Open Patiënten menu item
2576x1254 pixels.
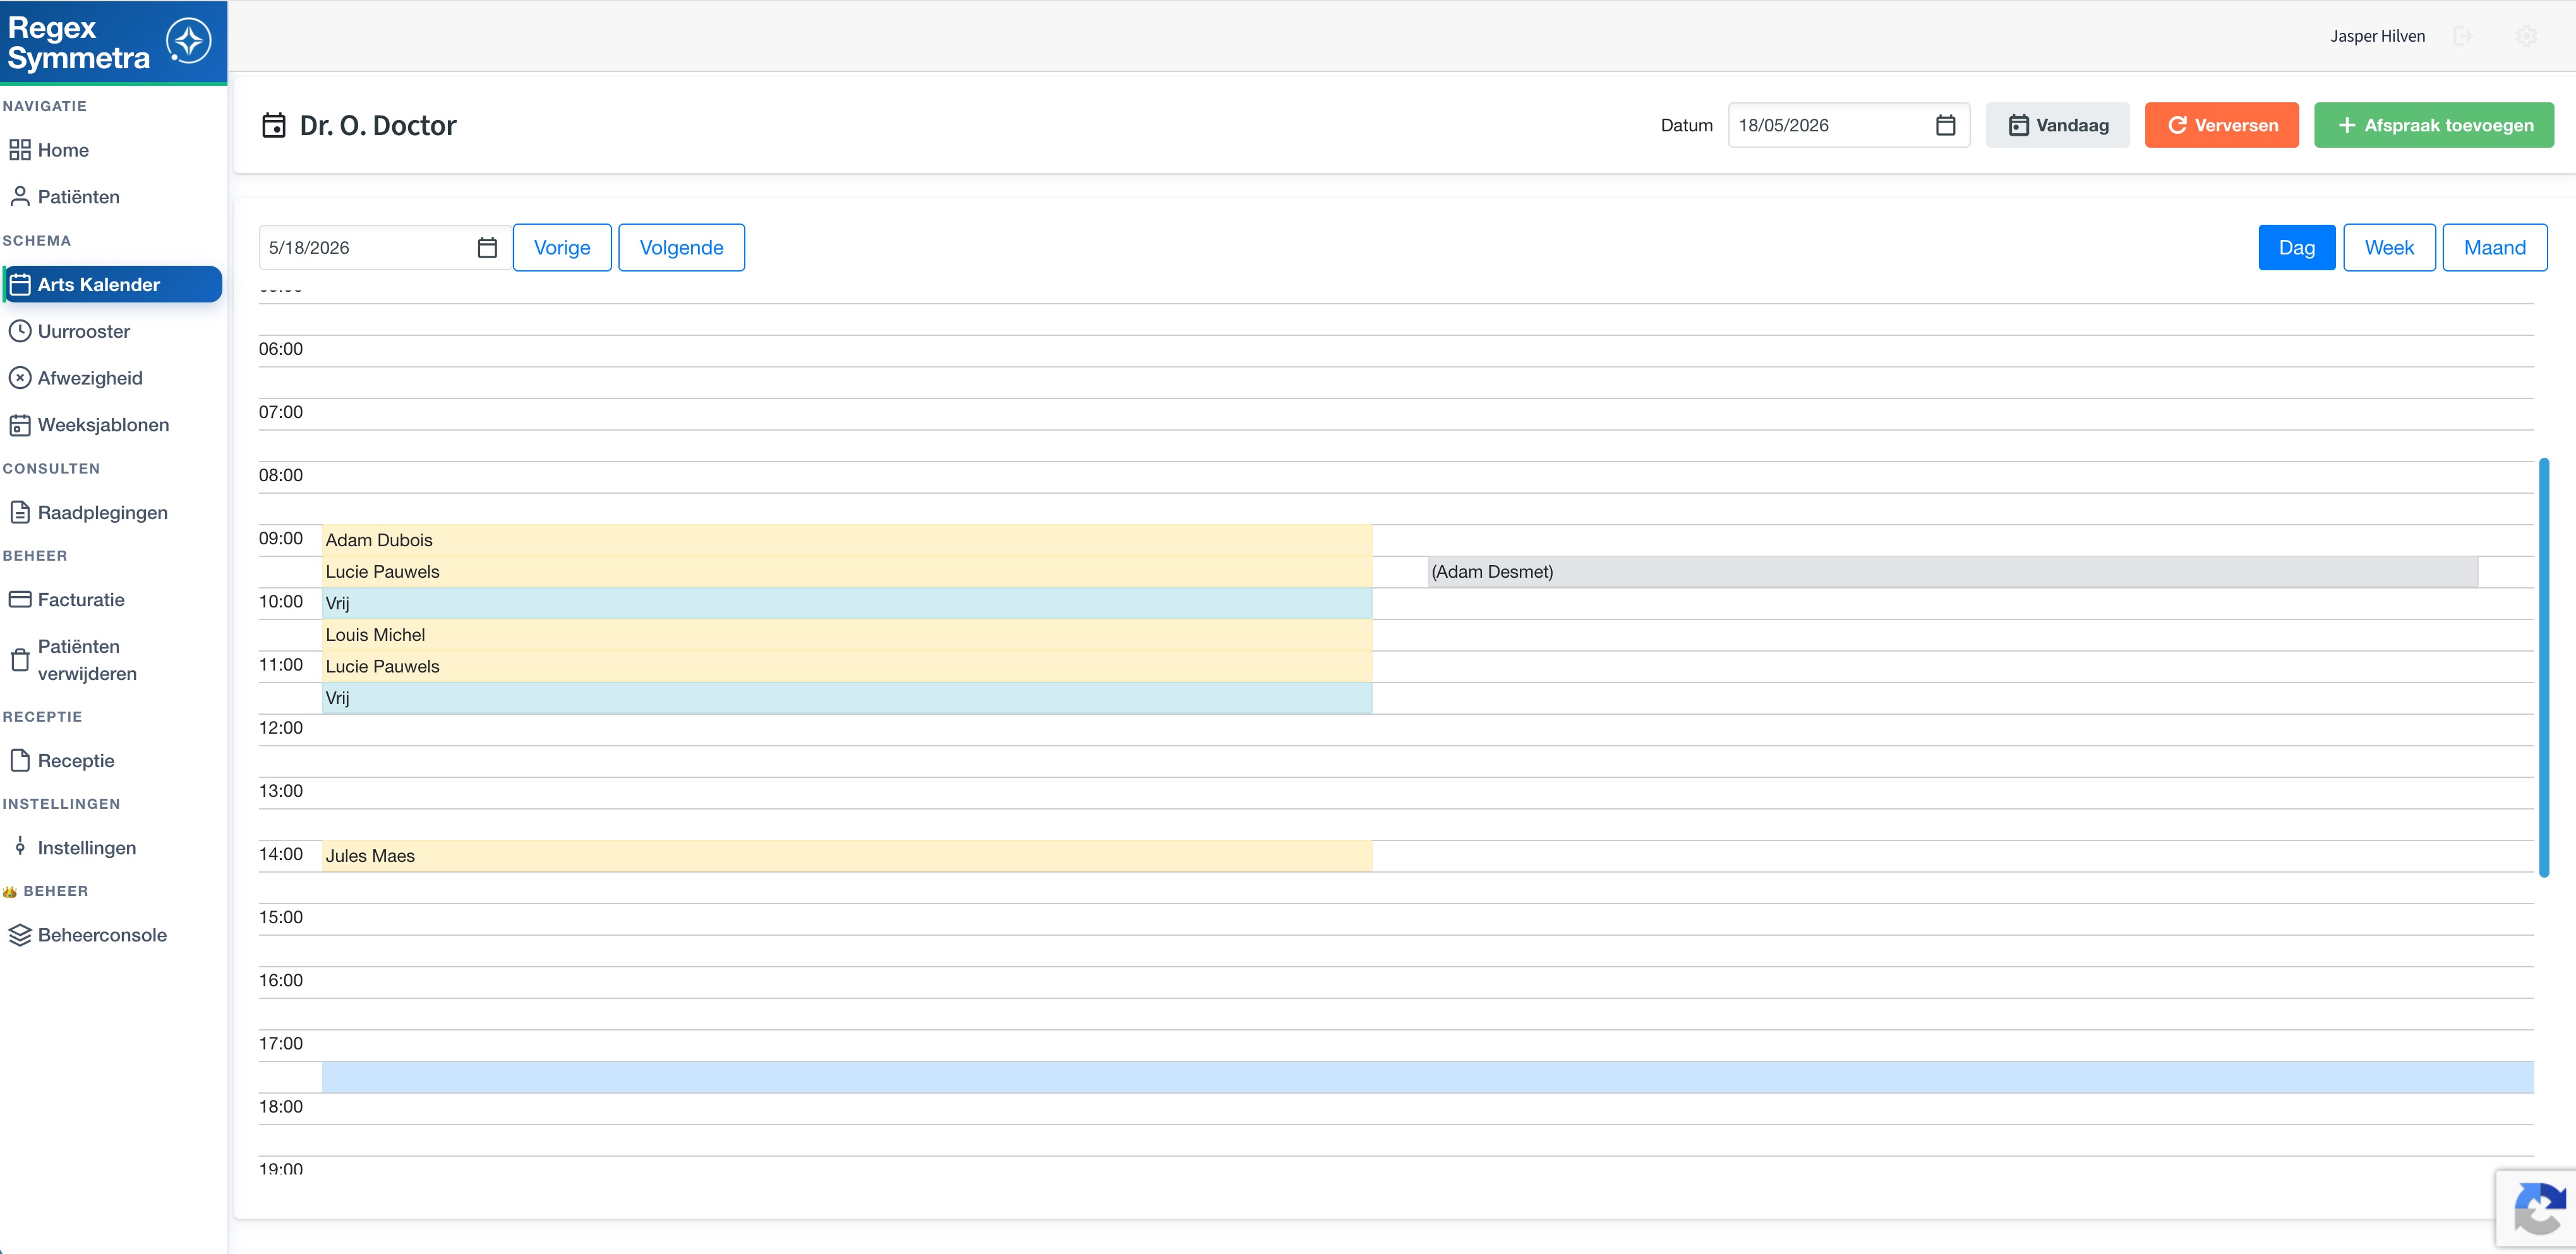tap(78, 197)
